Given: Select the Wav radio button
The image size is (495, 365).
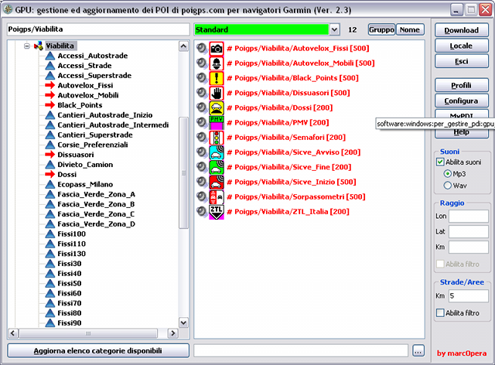Looking at the screenshot, I should [x=448, y=186].
